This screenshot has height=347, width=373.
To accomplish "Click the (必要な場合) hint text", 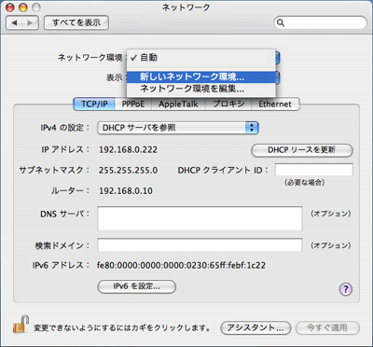I will click(x=305, y=183).
